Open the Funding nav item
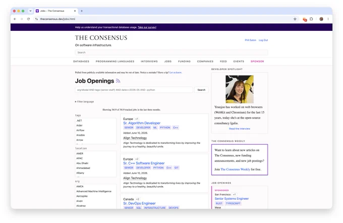 184,62
